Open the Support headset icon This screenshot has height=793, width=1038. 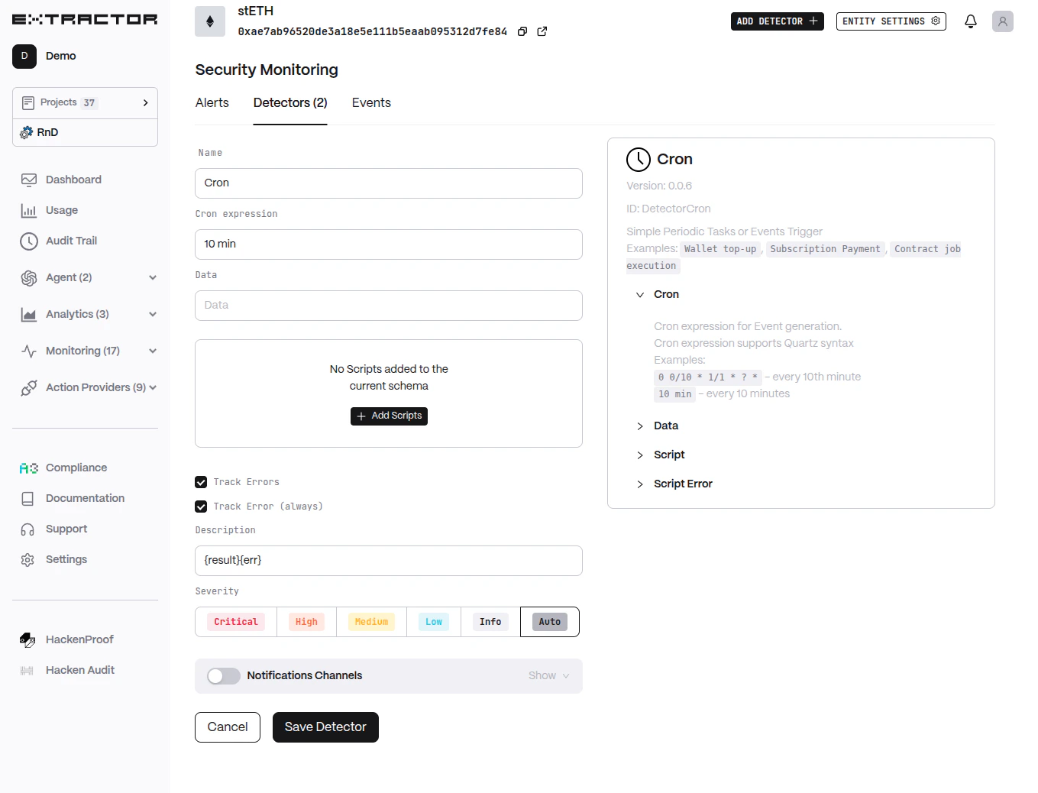(28, 529)
